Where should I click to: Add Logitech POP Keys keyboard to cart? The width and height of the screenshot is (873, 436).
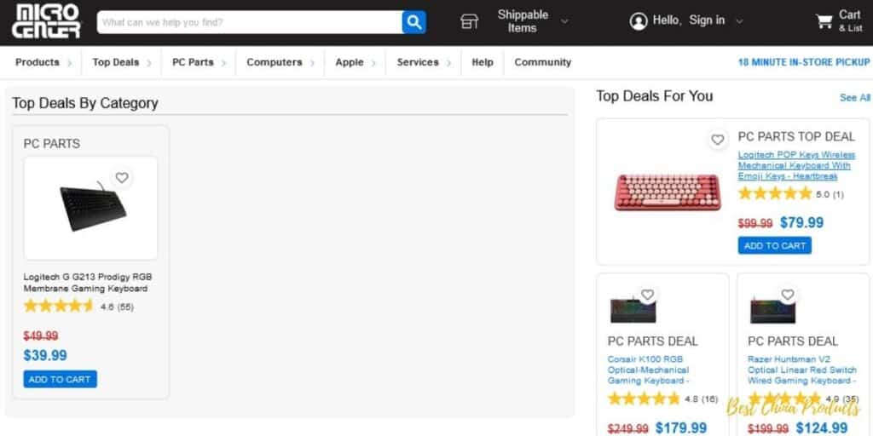click(774, 245)
